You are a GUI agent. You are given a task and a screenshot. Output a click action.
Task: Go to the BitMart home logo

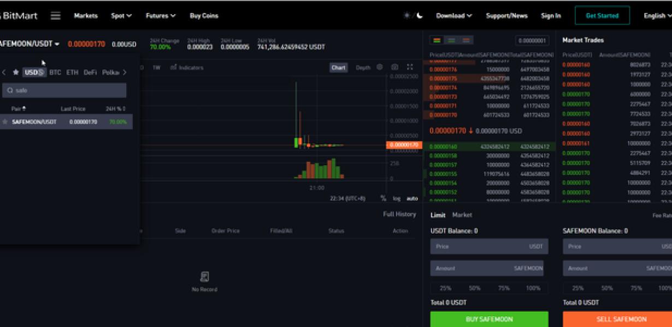19,16
